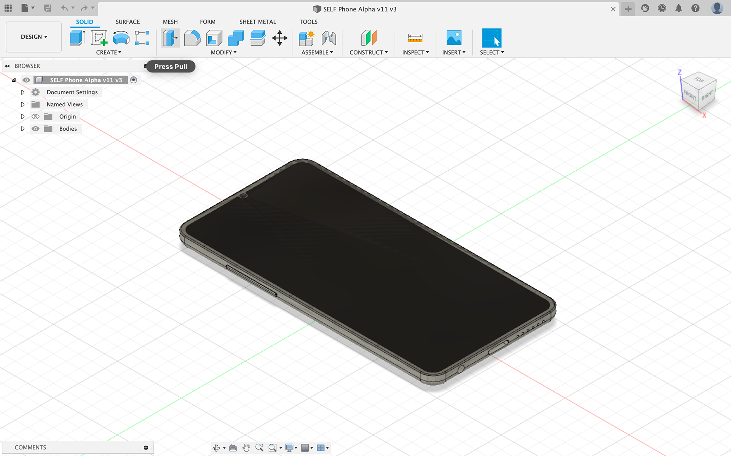
Task: Show the hidden Origin folder
Action: tap(35, 116)
